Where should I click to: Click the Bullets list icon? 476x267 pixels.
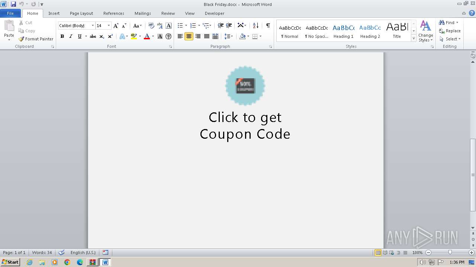coord(180,26)
